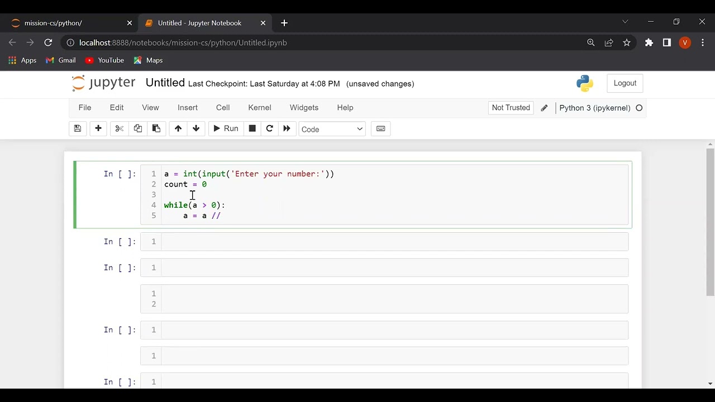Go forward in browser history
715x402 pixels.
coord(30,42)
